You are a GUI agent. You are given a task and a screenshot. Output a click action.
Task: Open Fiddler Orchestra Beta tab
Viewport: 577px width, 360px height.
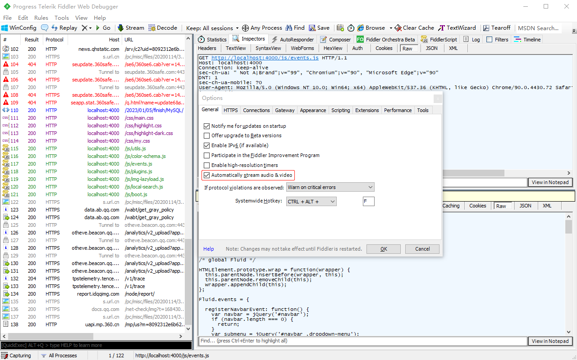pos(386,40)
